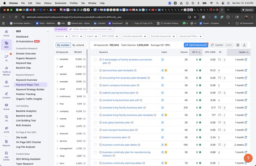Image resolution: width=256 pixels, height=166 pixels.
Task: Add alarm company business plan keyword
Action: (x=101, y=85)
